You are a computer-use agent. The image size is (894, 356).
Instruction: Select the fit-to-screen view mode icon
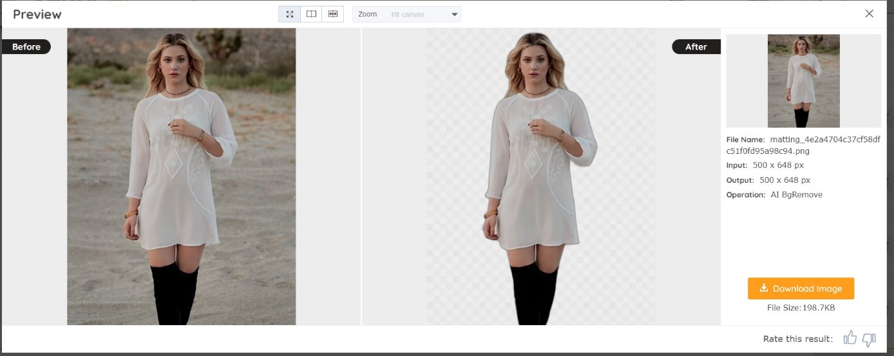pyautogui.click(x=290, y=14)
